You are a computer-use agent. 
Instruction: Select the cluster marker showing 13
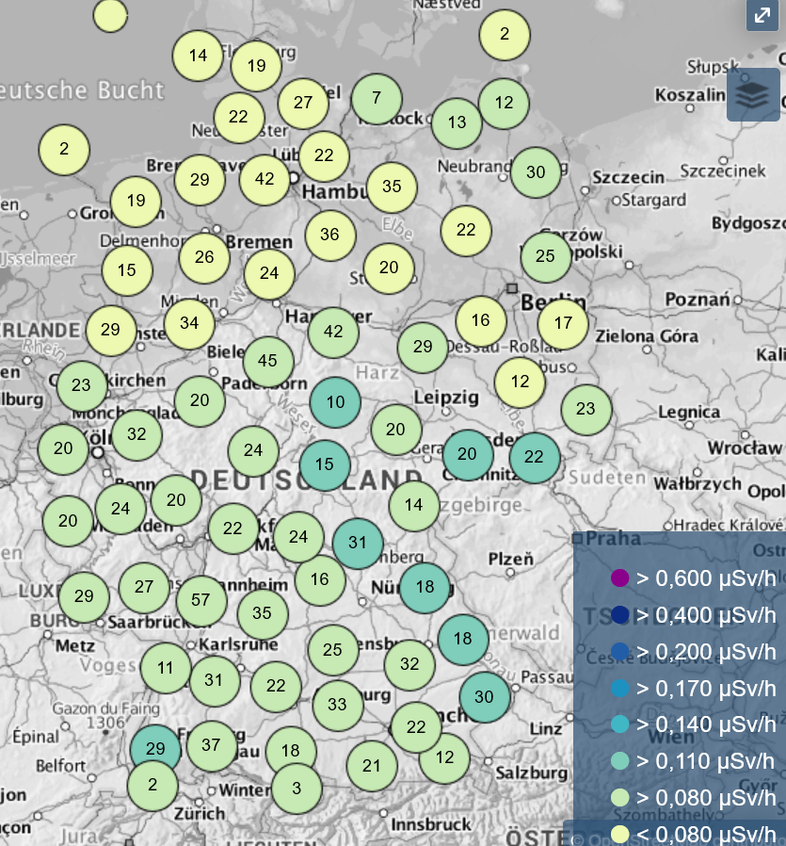pos(457,122)
